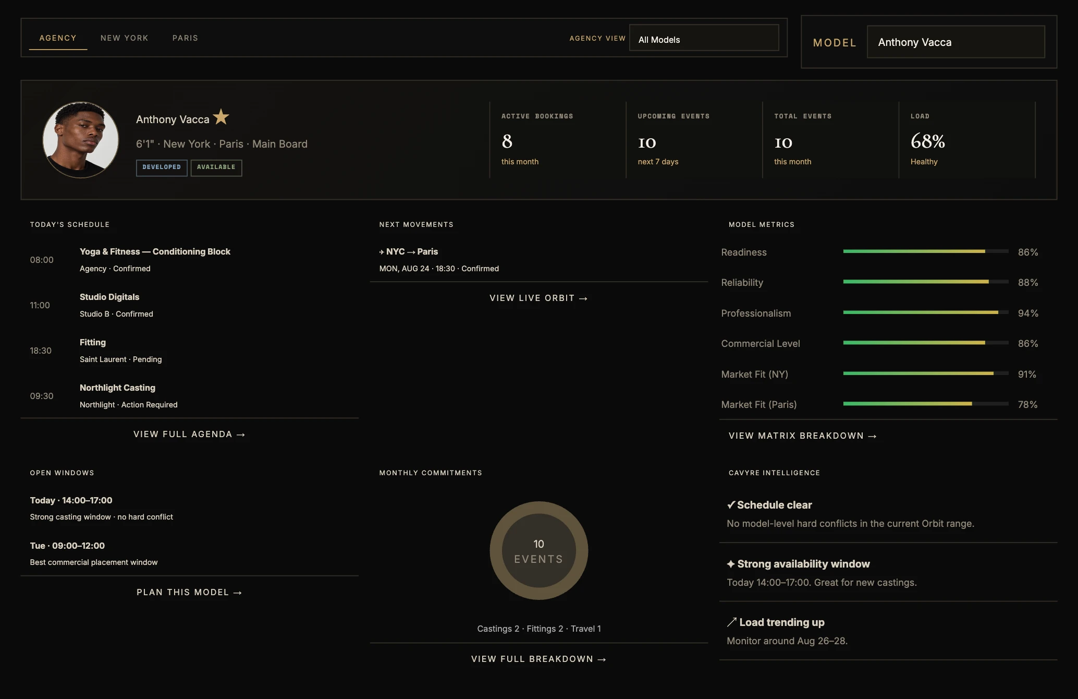Image resolution: width=1078 pixels, height=699 pixels.
Task: Open the Schedule clear insight
Action: [888, 514]
